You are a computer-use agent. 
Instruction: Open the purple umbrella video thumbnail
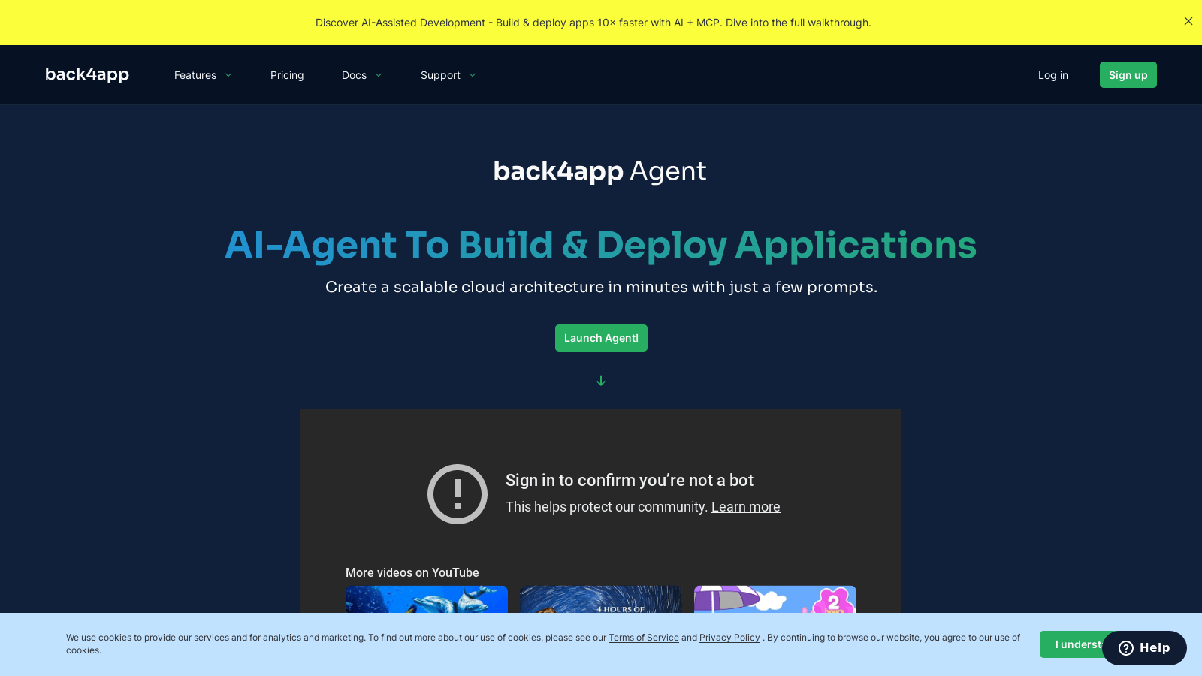tap(775, 599)
